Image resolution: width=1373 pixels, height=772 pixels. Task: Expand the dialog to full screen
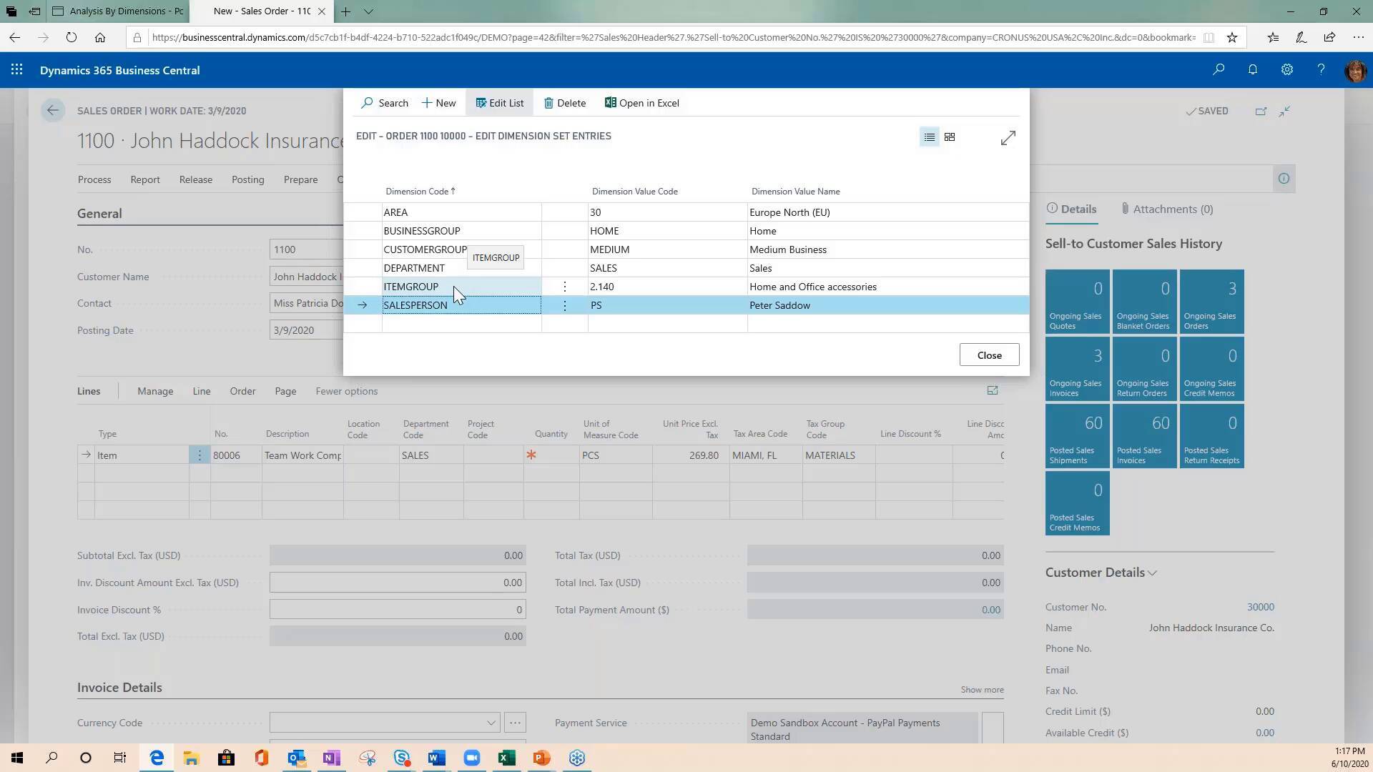[x=1008, y=137]
